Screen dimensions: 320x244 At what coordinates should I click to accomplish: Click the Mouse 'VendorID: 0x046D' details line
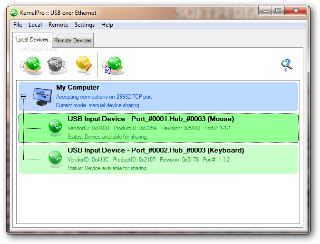tap(149, 128)
